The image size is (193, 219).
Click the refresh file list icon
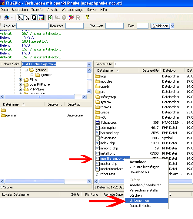click(x=50, y=18)
